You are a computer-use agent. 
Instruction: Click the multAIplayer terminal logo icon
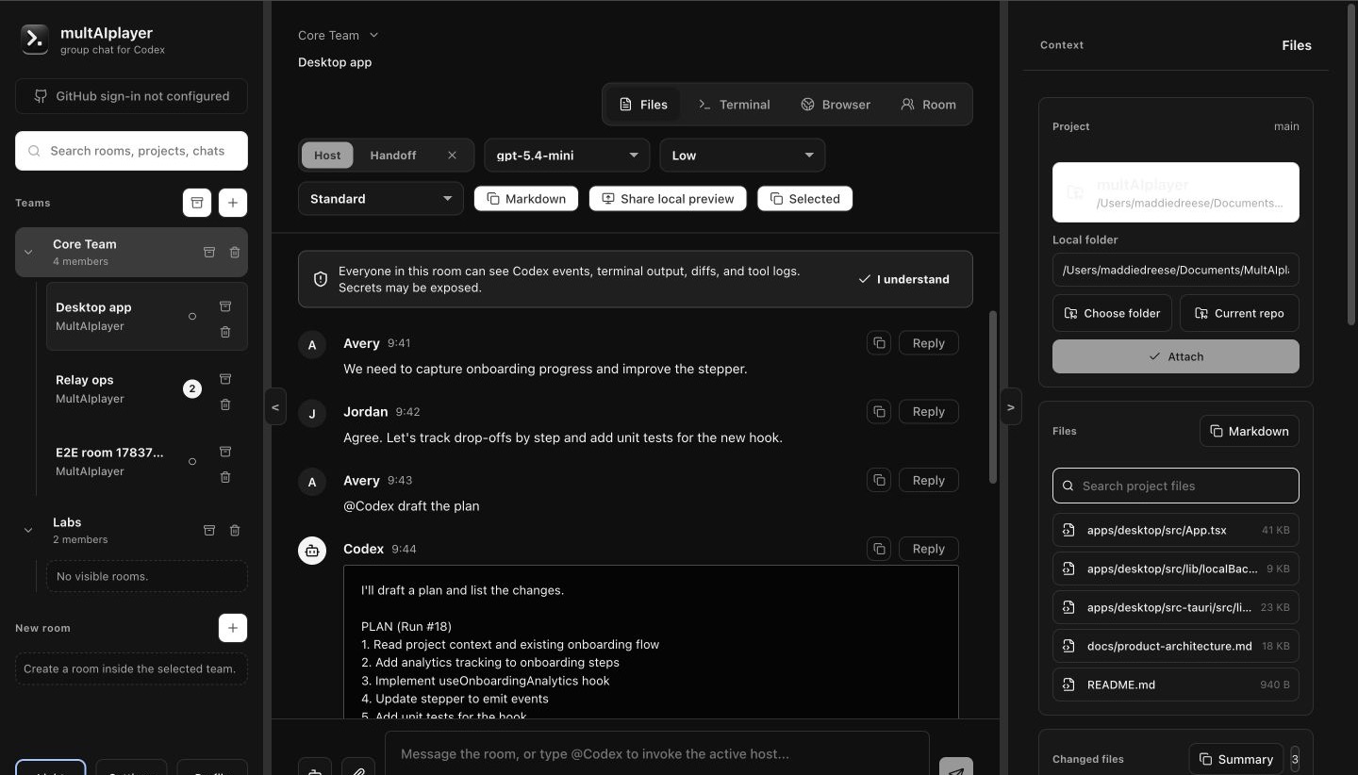tap(35, 39)
